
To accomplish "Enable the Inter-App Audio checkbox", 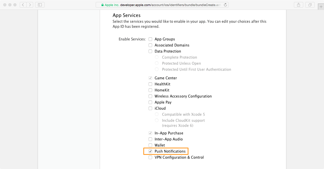I will click(x=150, y=139).
